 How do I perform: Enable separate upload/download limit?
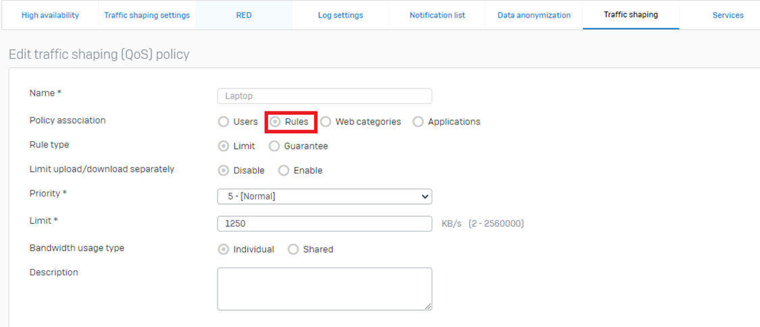[x=284, y=171]
